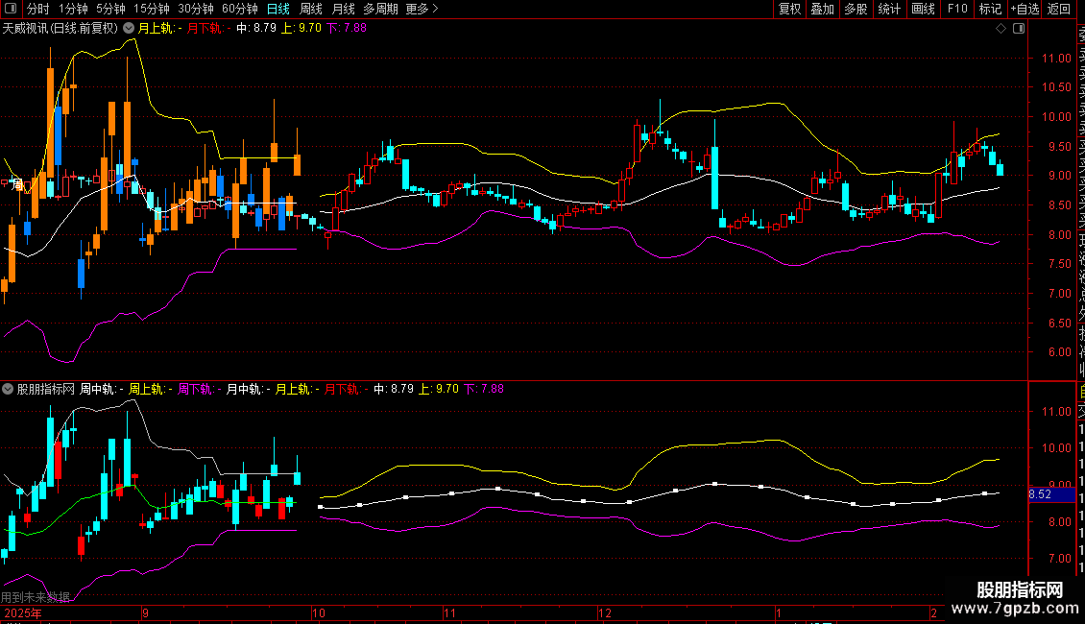Select the 60分钟 period tab

(240, 9)
